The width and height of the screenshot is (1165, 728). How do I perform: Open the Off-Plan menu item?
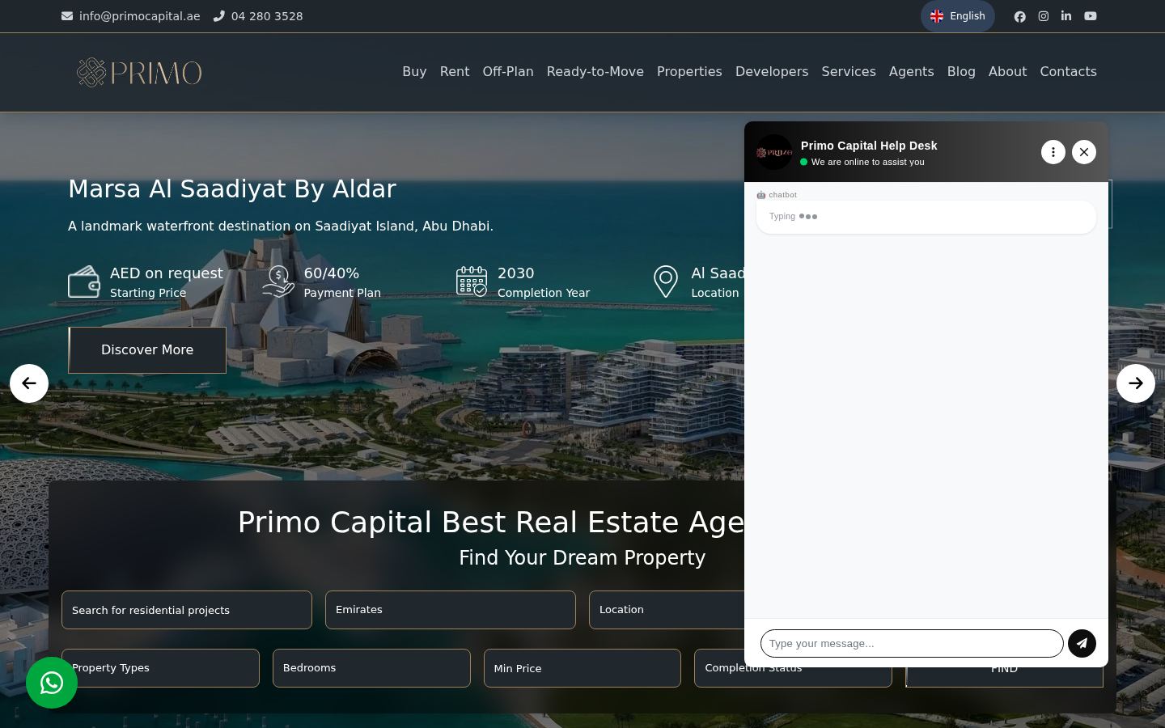(x=508, y=72)
